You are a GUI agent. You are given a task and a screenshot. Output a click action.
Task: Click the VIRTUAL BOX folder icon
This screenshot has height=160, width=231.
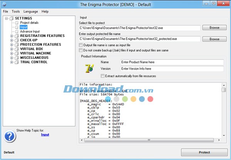pyautogui.click(x=16, y=49)
